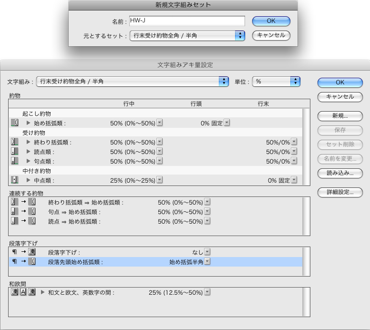Click the 詳細設定... button
This screenshot has height=330, width=370.
340,192
